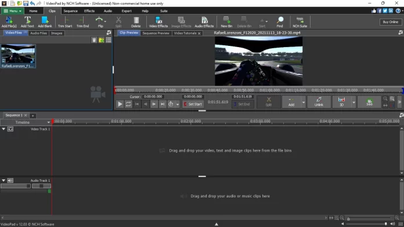Open the NCH Suite toolbar icon

tap(300, 22)
